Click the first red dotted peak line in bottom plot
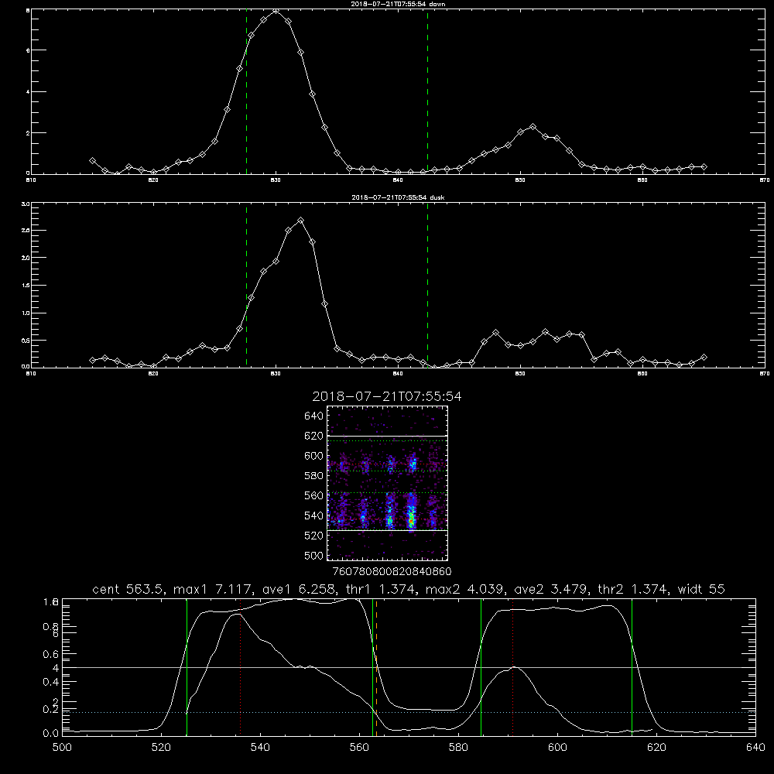 pos(241,667)
